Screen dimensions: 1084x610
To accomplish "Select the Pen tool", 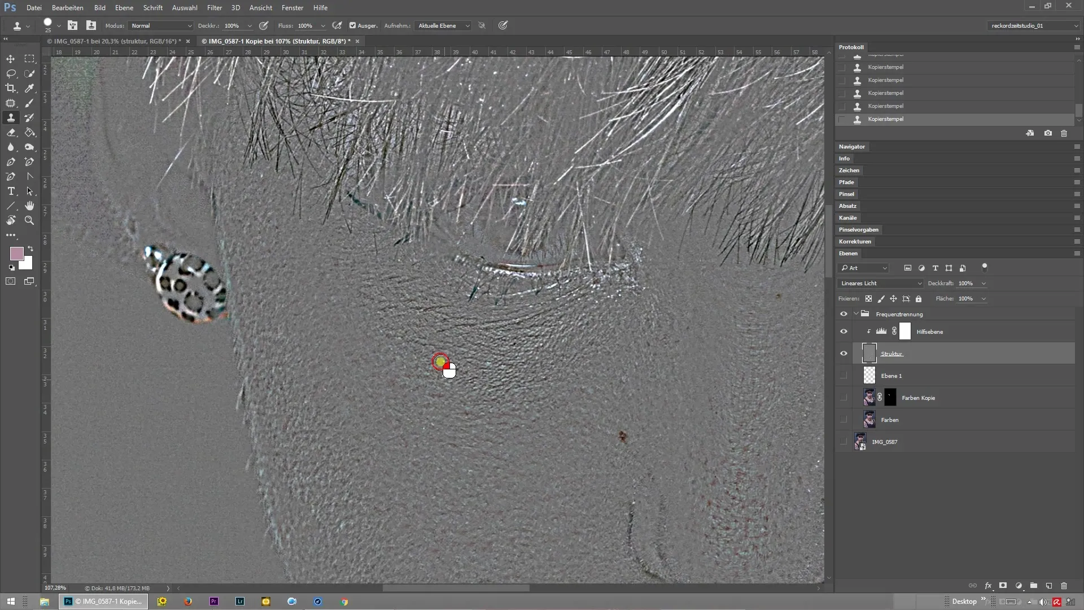I will click(11, 162).
